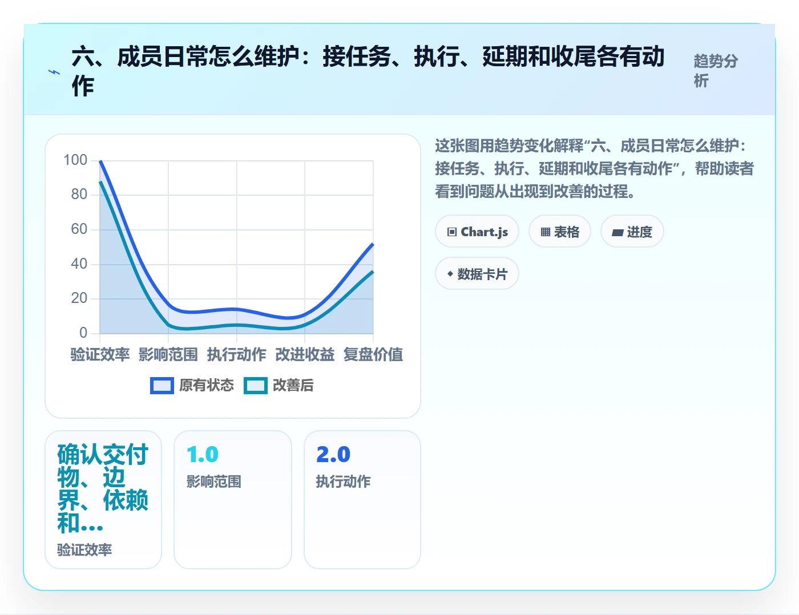The image size is (799, 615).
Task: Click the 影响范围 x-axis label
Action: (x=168, y=354)
